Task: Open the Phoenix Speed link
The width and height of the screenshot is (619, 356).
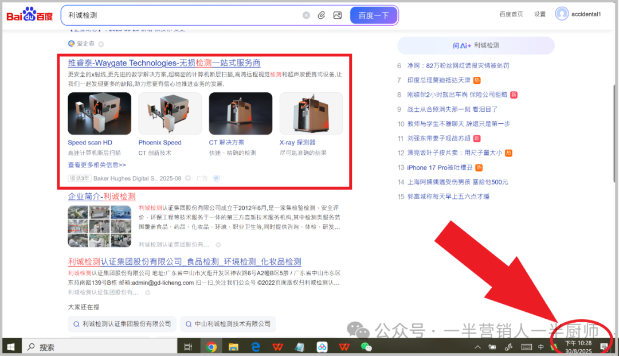Action: pyautogui.click(x=160, y=143)
